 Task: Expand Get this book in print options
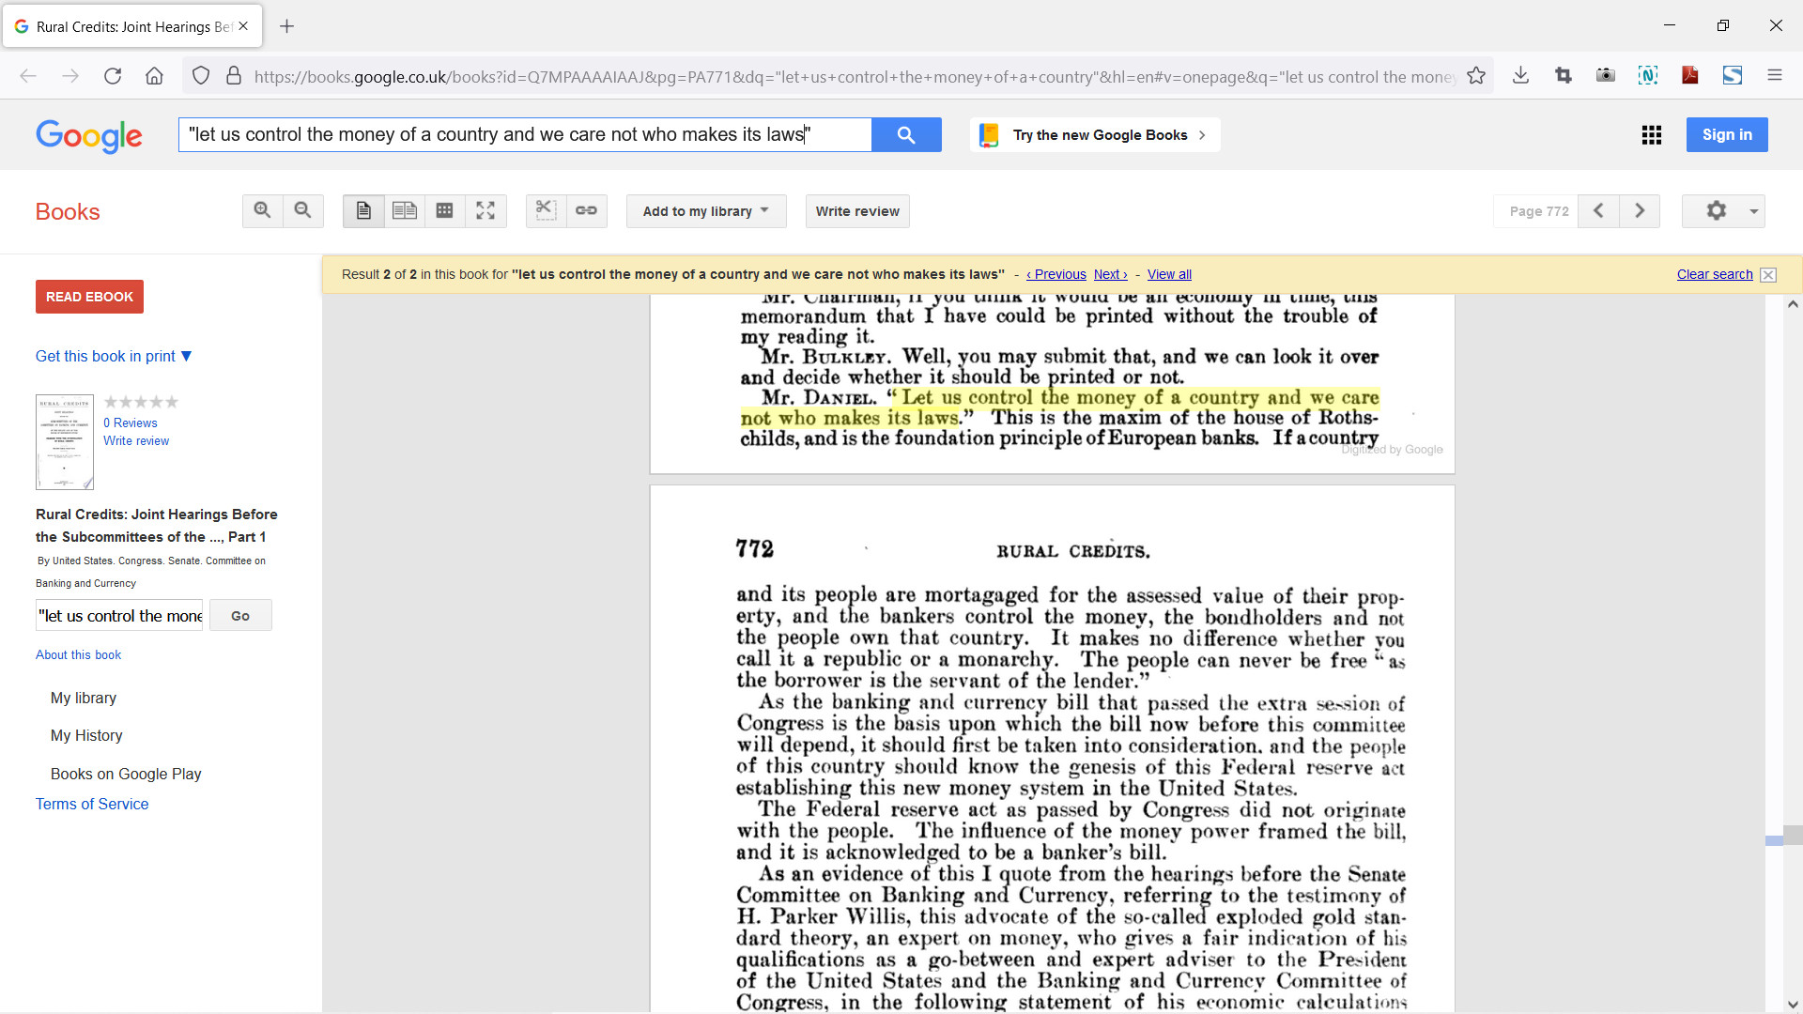[x=113, y=356]
